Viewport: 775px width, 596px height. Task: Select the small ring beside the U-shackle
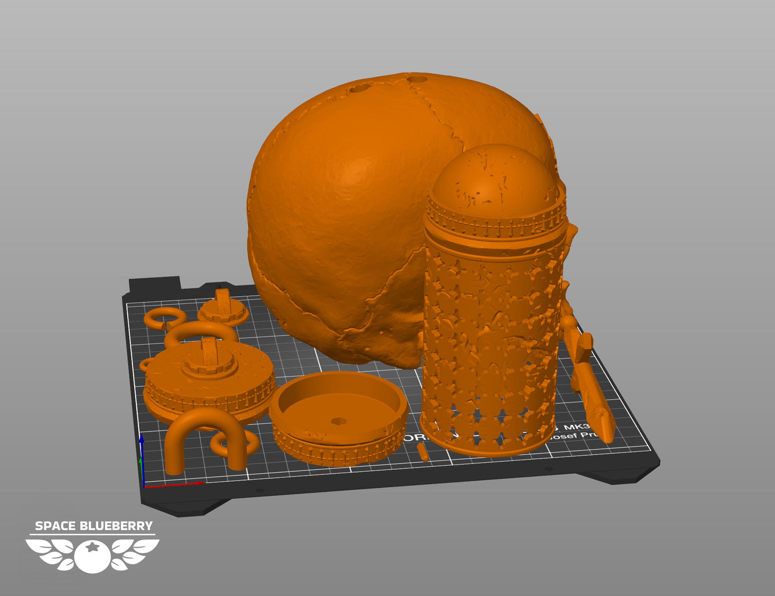coord(234,443)
